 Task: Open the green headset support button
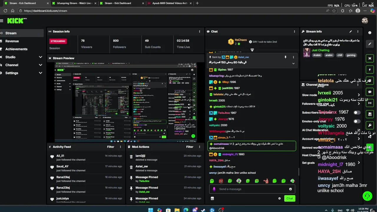click(367, 196)
